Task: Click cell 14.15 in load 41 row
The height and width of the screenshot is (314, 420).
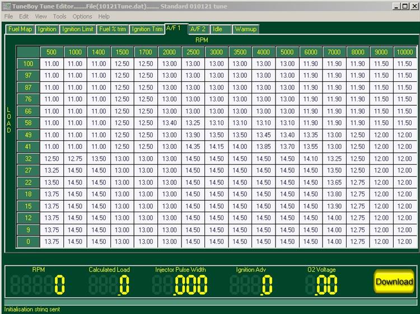Action: point(216,147)
